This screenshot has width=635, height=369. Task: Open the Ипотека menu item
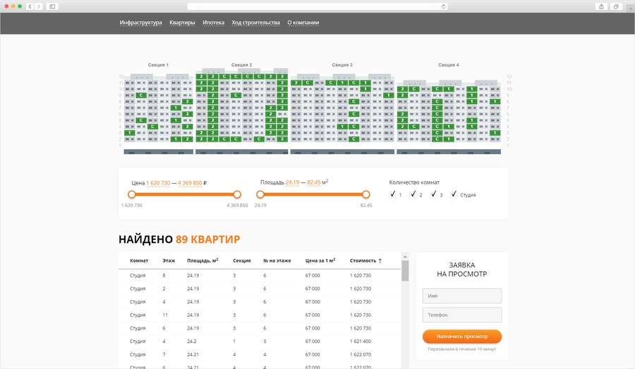(x=213, y=23)
